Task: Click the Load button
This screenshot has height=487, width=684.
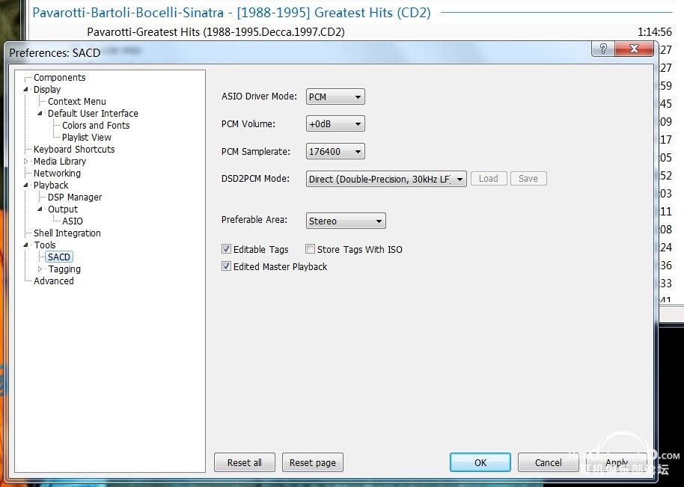Action: point(489,178)
